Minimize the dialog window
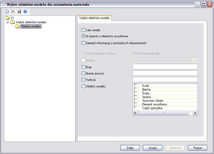Image resolution: width=214 pixels, height=154 pixels. (x=197, y=4)
